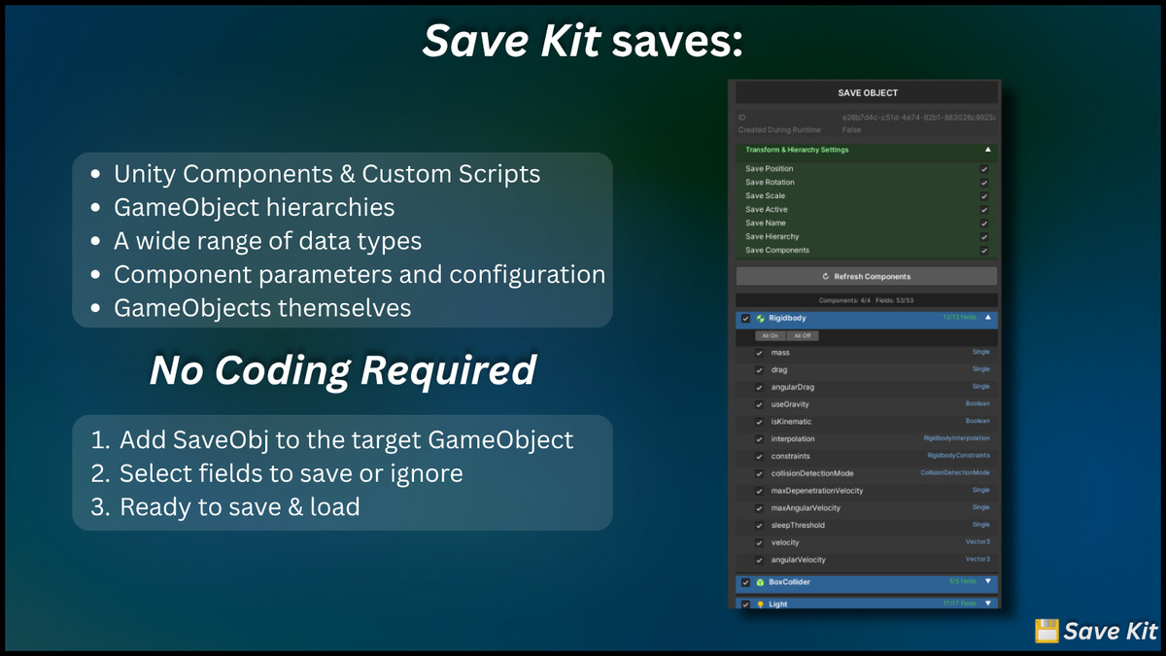The width and height of the screenshot is (1166, 656).
Task: Uncheck the velocity field checkbox
Action: click(759, 542)
